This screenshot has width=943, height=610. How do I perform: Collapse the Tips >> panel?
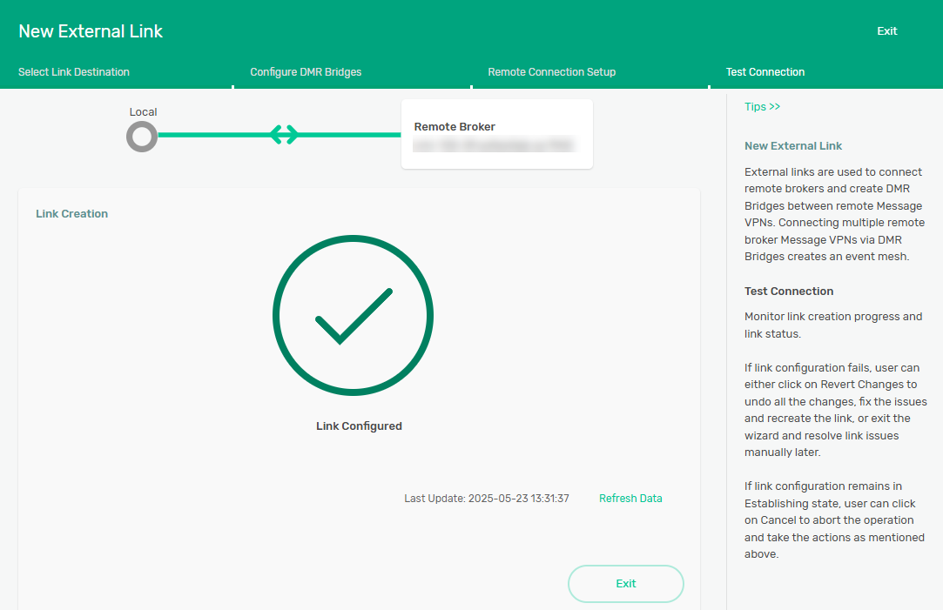pos(762,107)
